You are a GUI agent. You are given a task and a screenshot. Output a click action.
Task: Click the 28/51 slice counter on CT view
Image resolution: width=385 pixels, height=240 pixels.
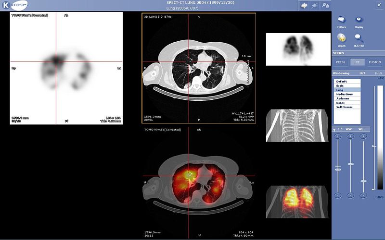[149, 120]
